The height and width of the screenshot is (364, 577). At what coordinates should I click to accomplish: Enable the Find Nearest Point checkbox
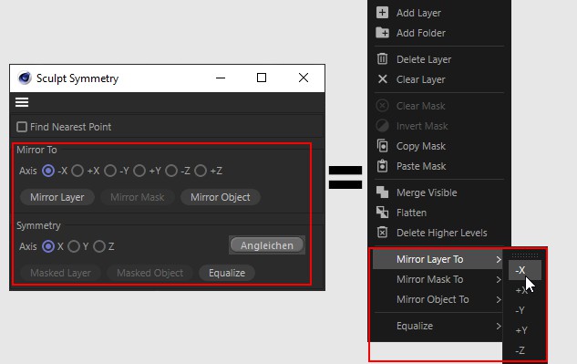[22, 127]
